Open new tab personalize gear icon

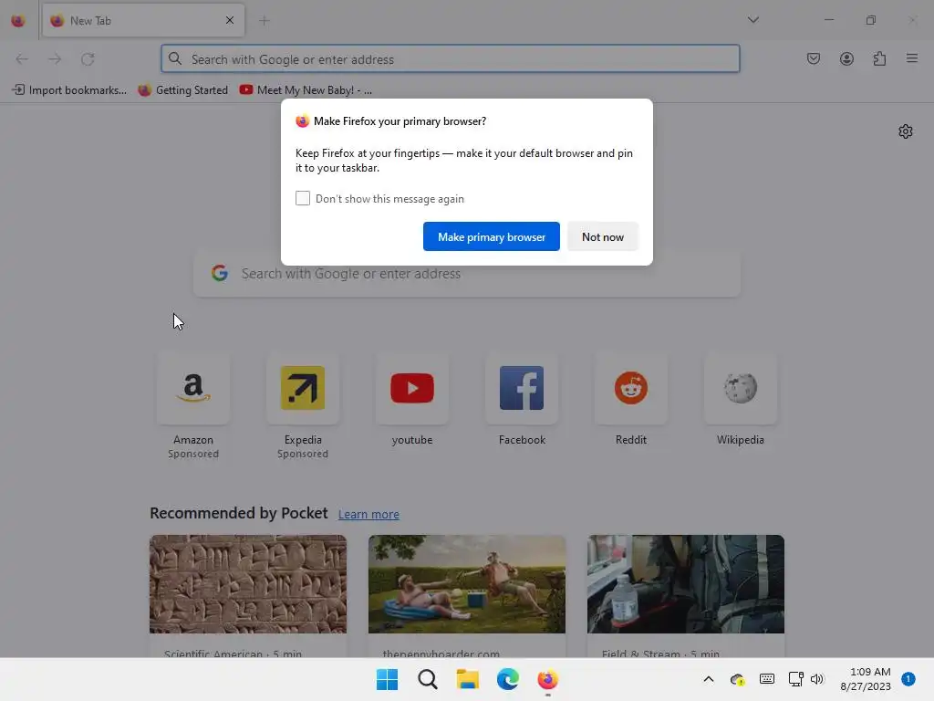coord(906,131)
